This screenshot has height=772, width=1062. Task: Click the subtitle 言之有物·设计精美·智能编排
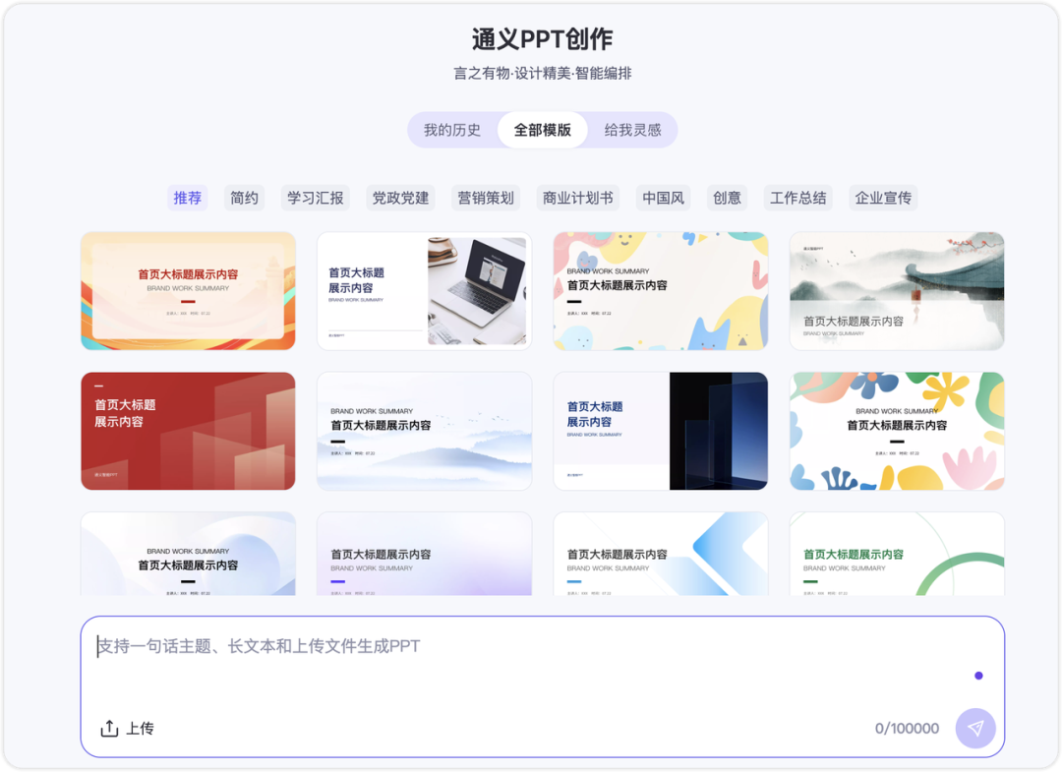[x=542, y=73]
